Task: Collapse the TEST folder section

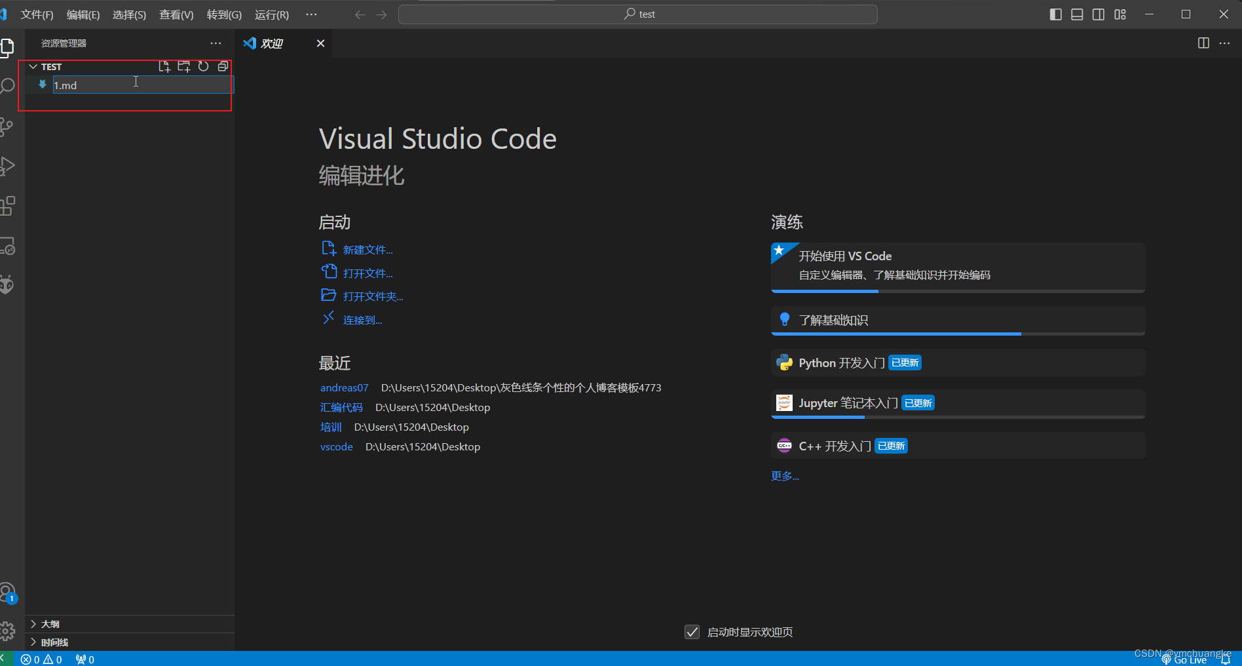Action: point(33,67)
